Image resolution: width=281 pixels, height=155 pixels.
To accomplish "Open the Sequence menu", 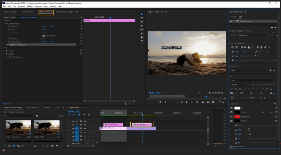I will [x=21, y=6].
